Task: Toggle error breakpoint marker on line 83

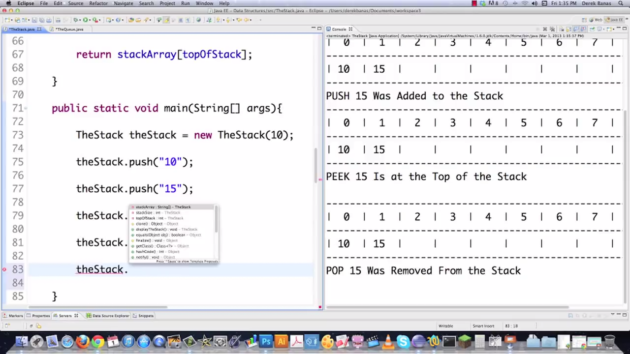Action: (x=4, y=269)
